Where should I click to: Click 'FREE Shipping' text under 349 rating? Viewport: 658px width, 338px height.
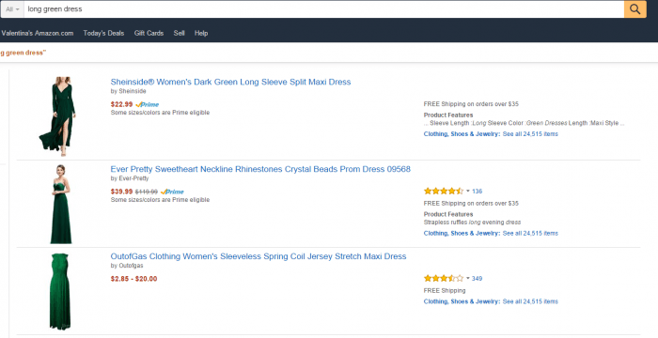click(445, 291)
